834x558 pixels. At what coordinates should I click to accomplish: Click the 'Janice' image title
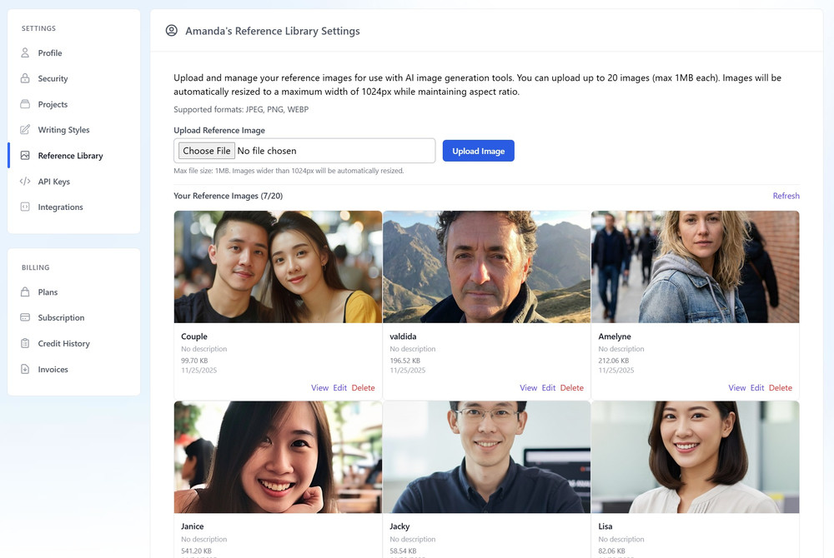[192, 526]
